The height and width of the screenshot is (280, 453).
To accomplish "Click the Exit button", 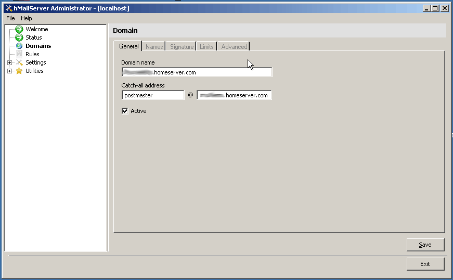I will [x=425, y=264].
